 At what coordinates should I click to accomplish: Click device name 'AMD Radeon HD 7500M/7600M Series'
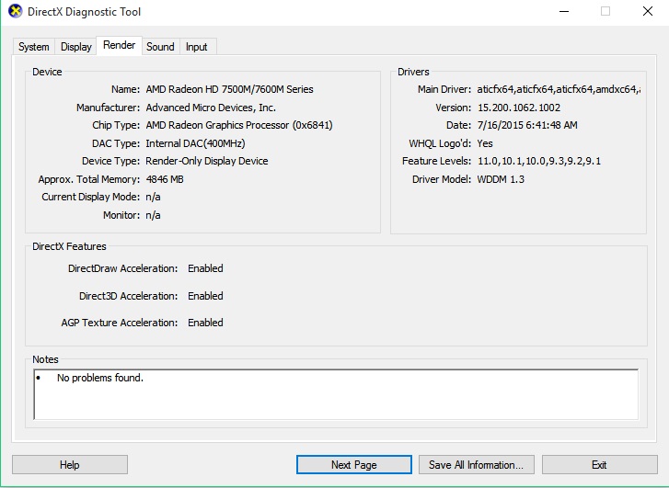coord(229,89)
